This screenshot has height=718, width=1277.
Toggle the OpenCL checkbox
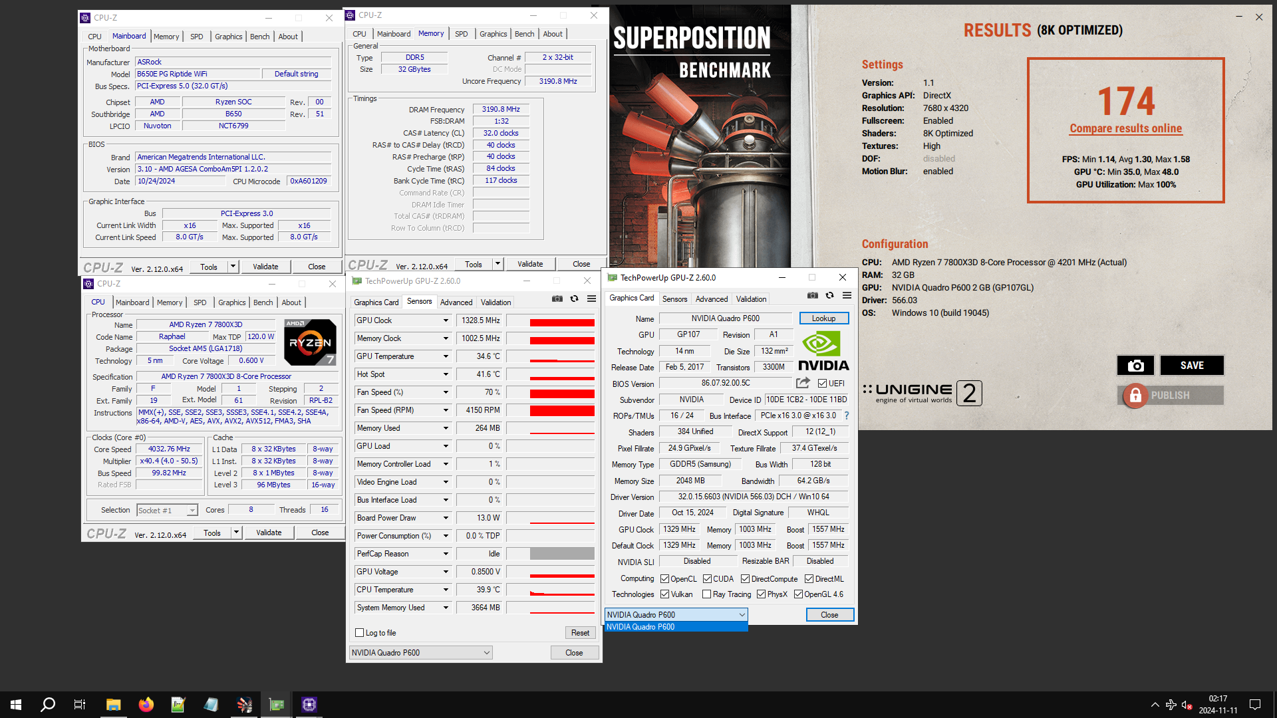click(x=664, y=579)
